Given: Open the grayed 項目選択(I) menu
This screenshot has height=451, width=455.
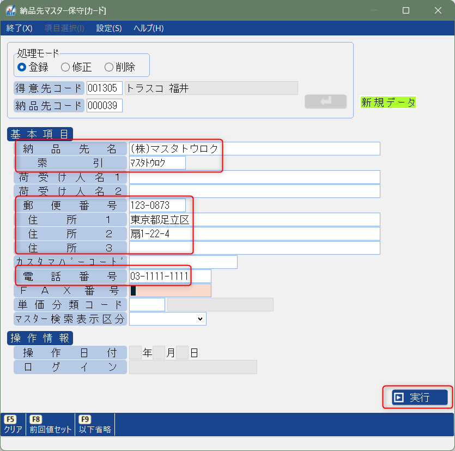Looking at the screenshot, I should 64,28.
